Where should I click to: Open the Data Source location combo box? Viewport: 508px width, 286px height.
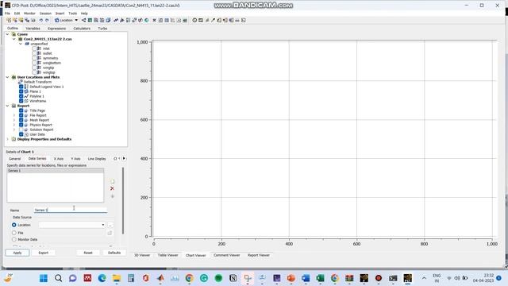point(72,225)
